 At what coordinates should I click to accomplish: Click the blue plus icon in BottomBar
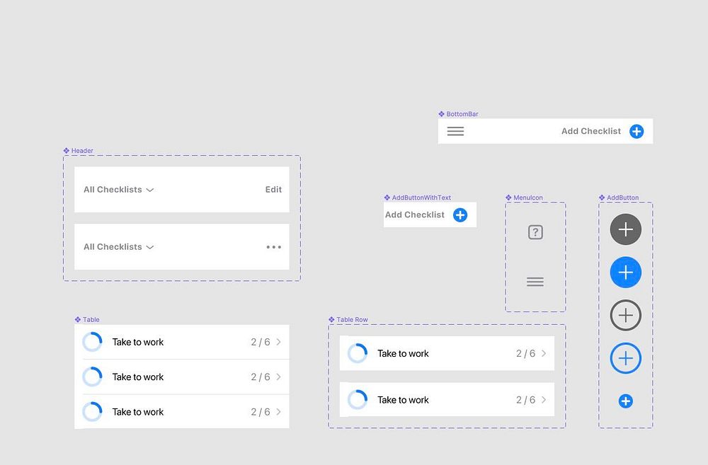coord(636,132)
